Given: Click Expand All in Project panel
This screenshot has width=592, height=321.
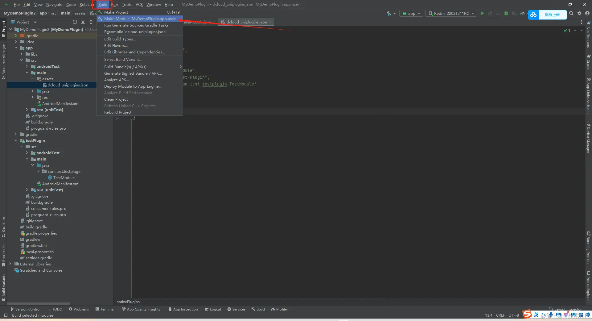Looking at the screenshot, I should [x=83, y=22].
